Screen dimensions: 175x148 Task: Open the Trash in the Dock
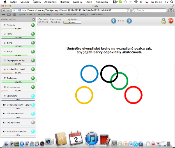(x=168, y=144)
